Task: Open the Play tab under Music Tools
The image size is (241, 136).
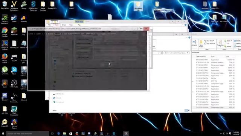Action: (x=79, y=25)
